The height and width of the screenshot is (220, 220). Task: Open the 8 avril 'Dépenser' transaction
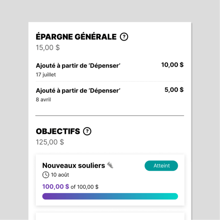pyautogui.click(x=110, y=95)
